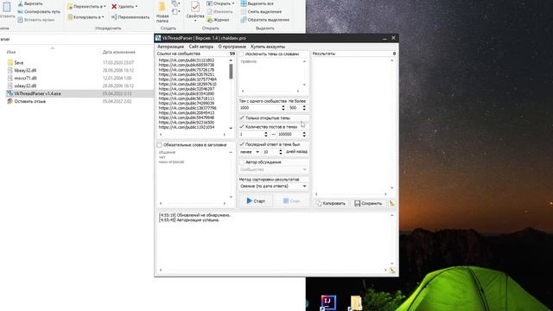Click the Дата изменения column header

click(119, 52)
